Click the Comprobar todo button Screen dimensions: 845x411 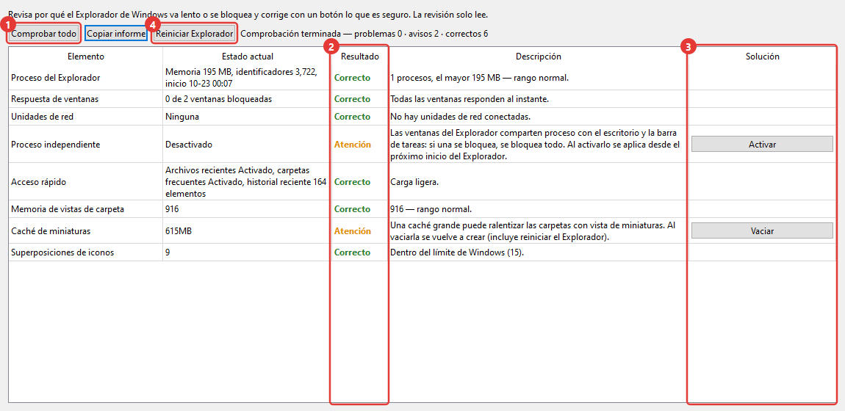pos(44,34)
